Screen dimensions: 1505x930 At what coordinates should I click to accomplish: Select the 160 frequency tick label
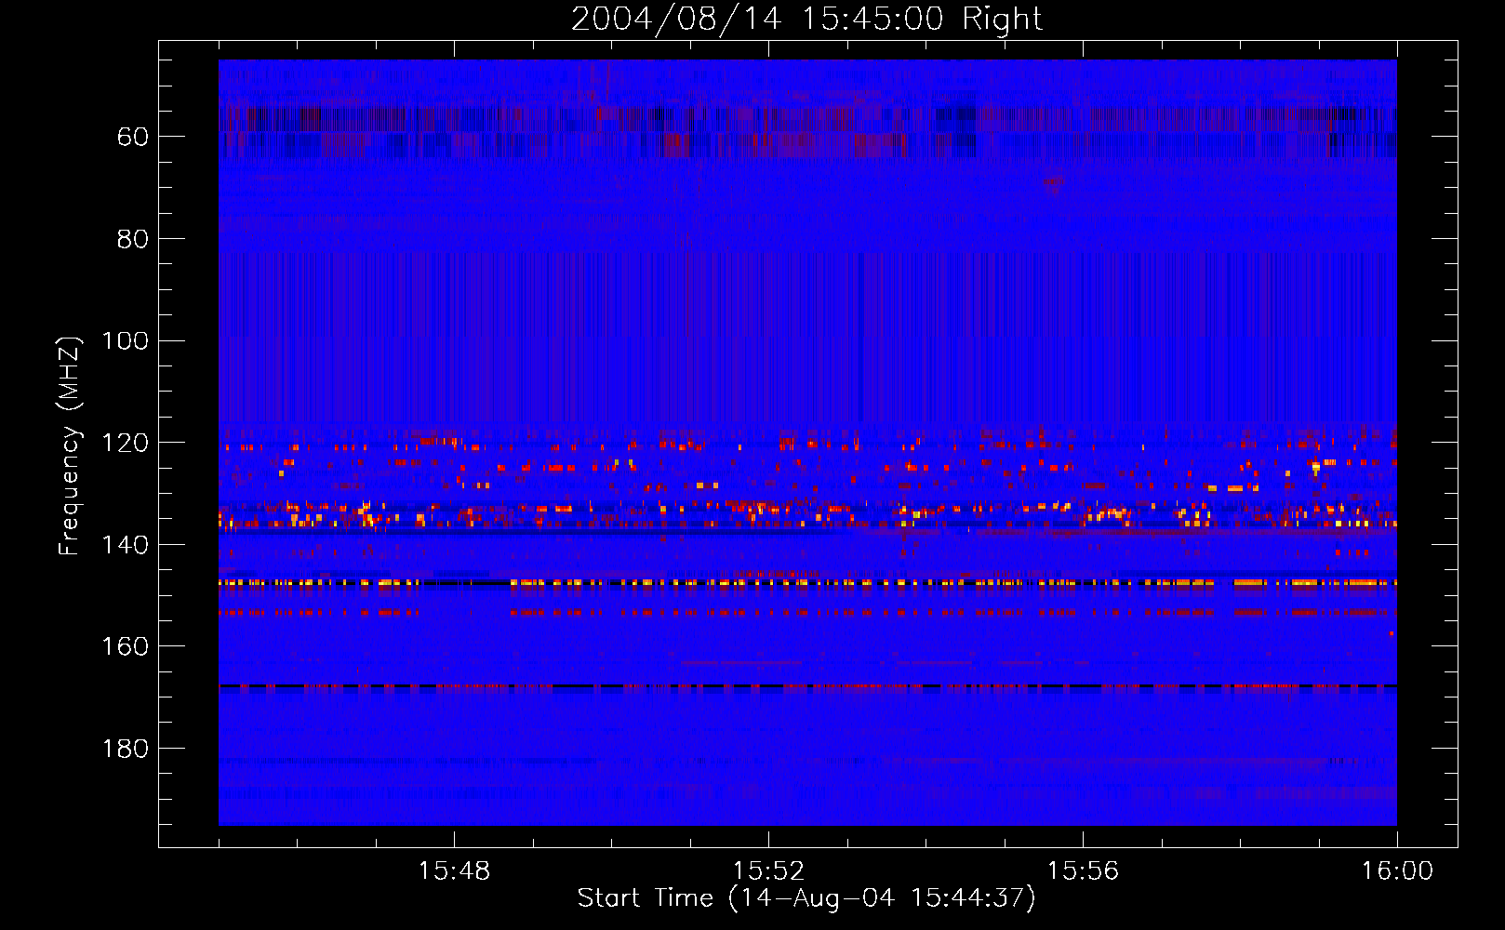click(x=126, y=646)
